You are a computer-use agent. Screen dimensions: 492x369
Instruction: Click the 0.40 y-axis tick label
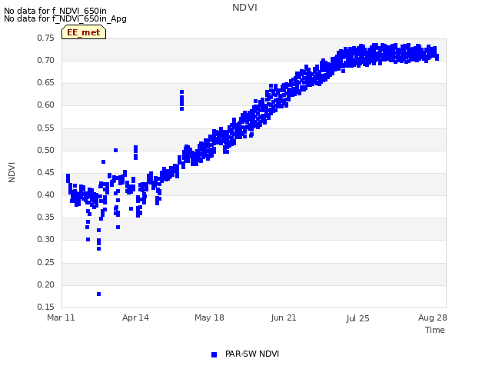click(45, 194)
